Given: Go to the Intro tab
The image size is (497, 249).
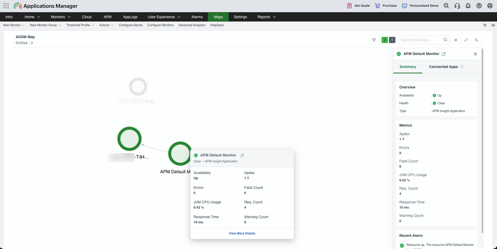Looking at the screenshot, I should click(9, 17).
